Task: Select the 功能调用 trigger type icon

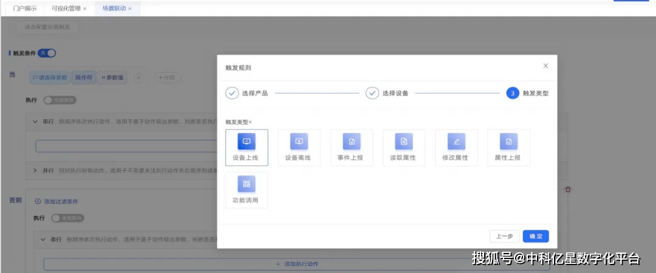Action: tap(246, 184)
